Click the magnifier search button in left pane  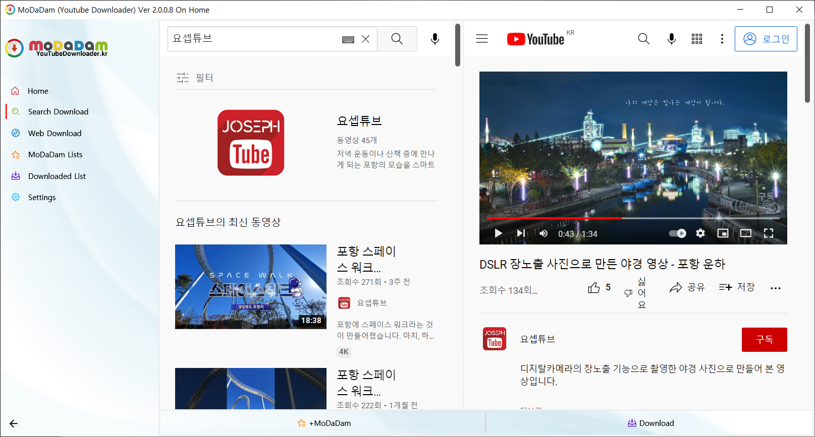(x=397, y=39)
